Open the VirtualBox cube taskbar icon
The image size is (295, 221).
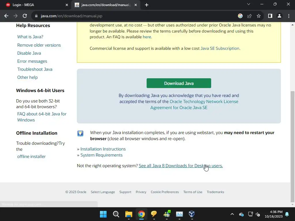tap(192, 214)
